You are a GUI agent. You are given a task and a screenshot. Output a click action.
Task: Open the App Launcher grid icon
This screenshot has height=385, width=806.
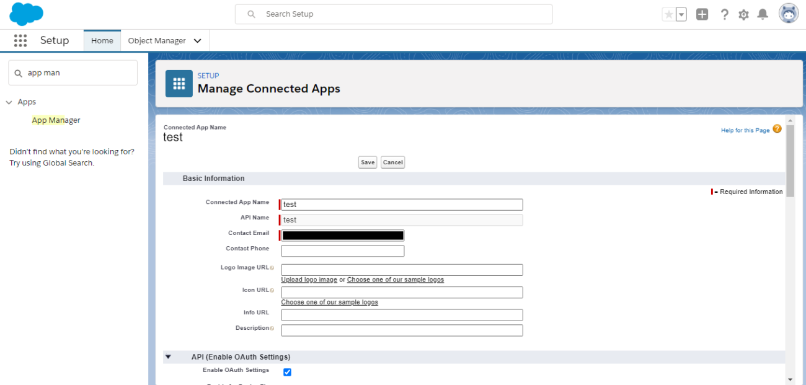(x=20, y=40)
